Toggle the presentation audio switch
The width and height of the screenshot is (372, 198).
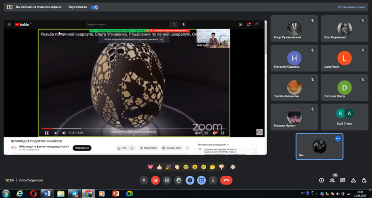[x=94, y=8]
